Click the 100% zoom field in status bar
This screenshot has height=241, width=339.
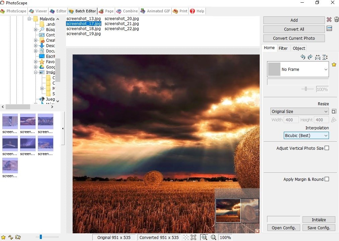coord(225,237)
